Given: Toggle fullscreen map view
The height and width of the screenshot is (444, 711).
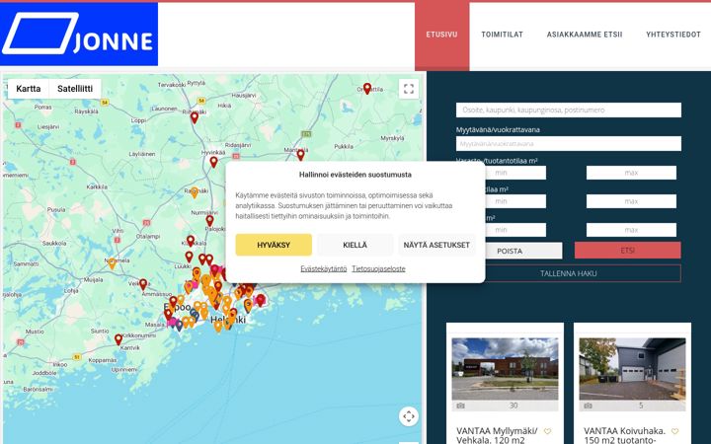Looking at the screenshot, I should tap(409, 89).
